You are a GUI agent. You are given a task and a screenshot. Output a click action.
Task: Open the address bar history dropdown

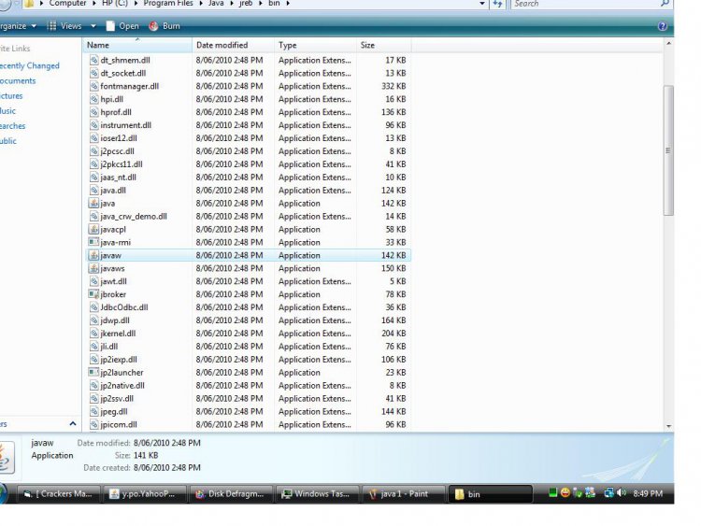pos(482,4)
